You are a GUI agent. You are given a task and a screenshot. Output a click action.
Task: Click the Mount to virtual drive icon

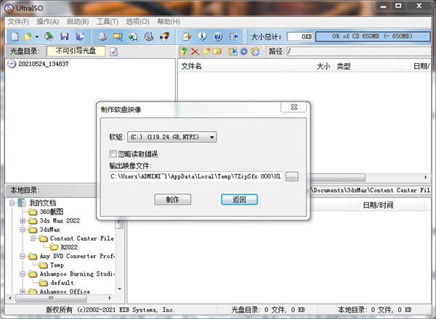(x=149, y=37)
